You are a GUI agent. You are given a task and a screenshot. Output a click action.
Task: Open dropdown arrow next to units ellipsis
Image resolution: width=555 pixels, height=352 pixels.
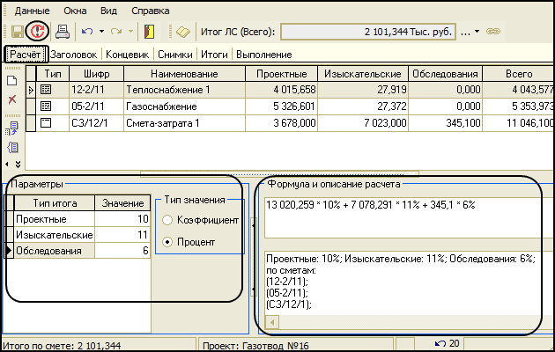(x=477, y=32)
